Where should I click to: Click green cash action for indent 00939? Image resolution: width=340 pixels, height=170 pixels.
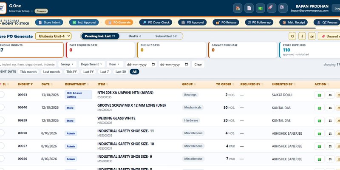[x=320, y=121]
